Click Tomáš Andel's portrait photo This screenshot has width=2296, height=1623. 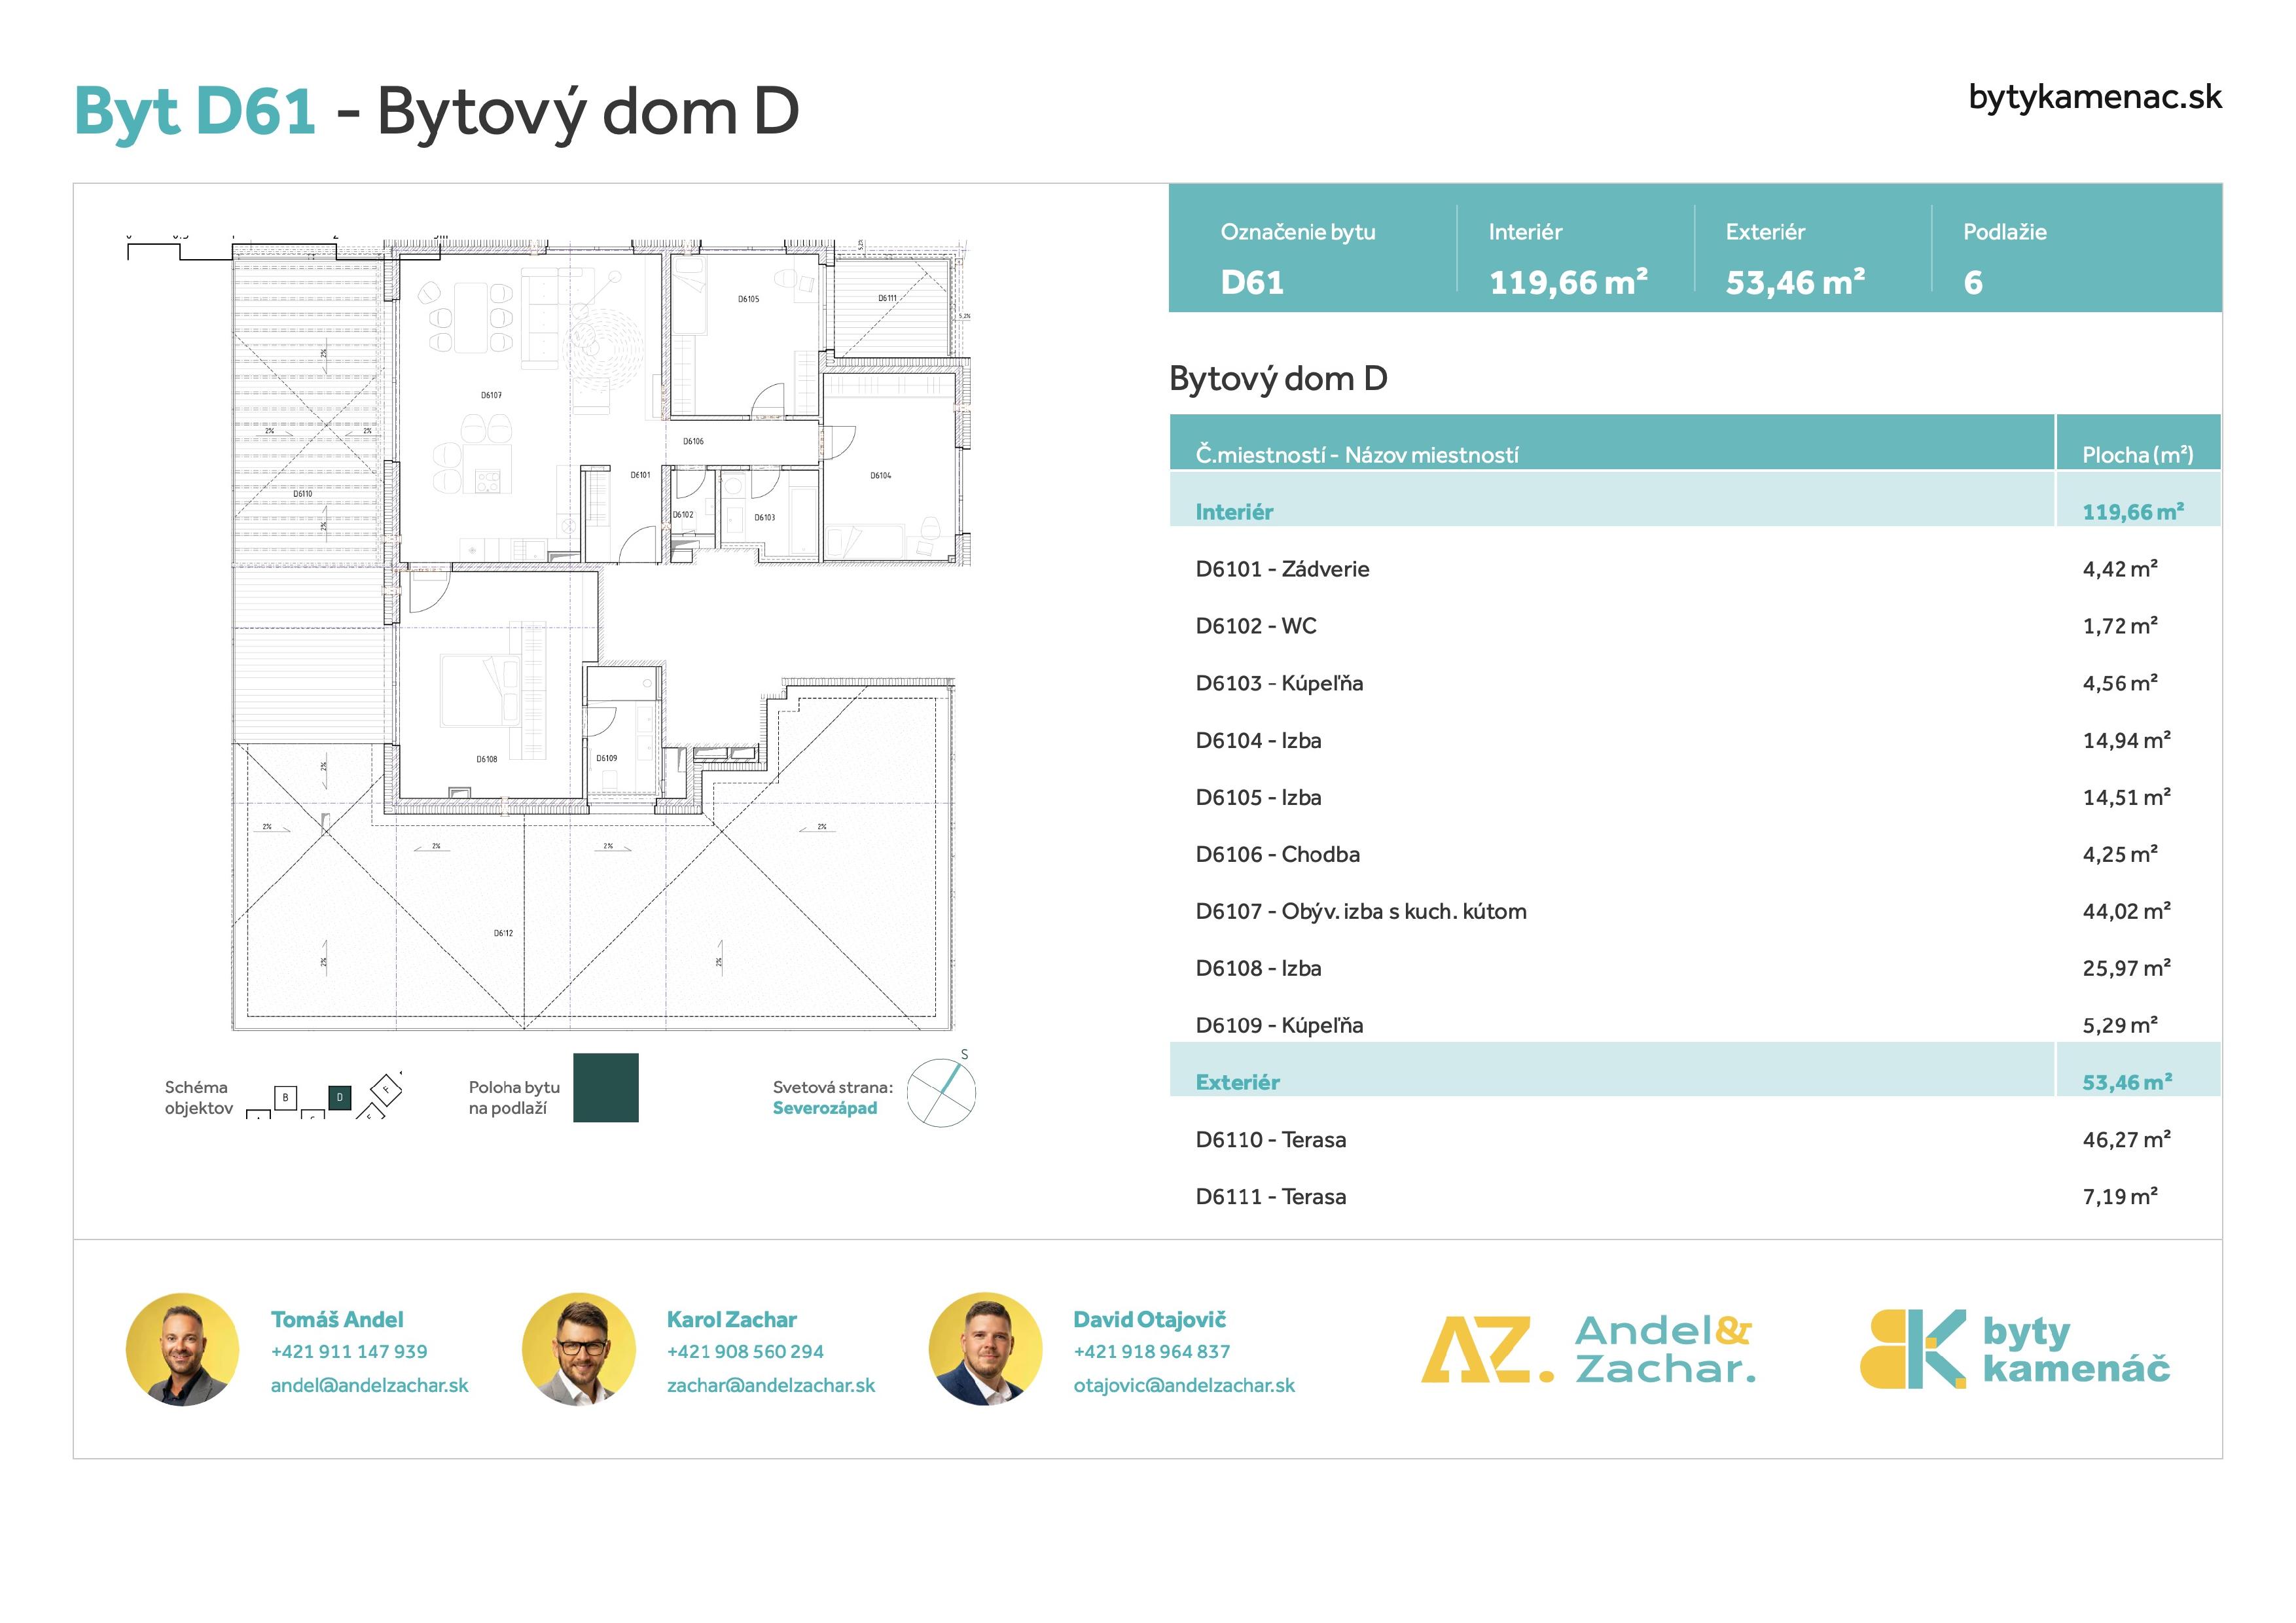point(182,1350)
